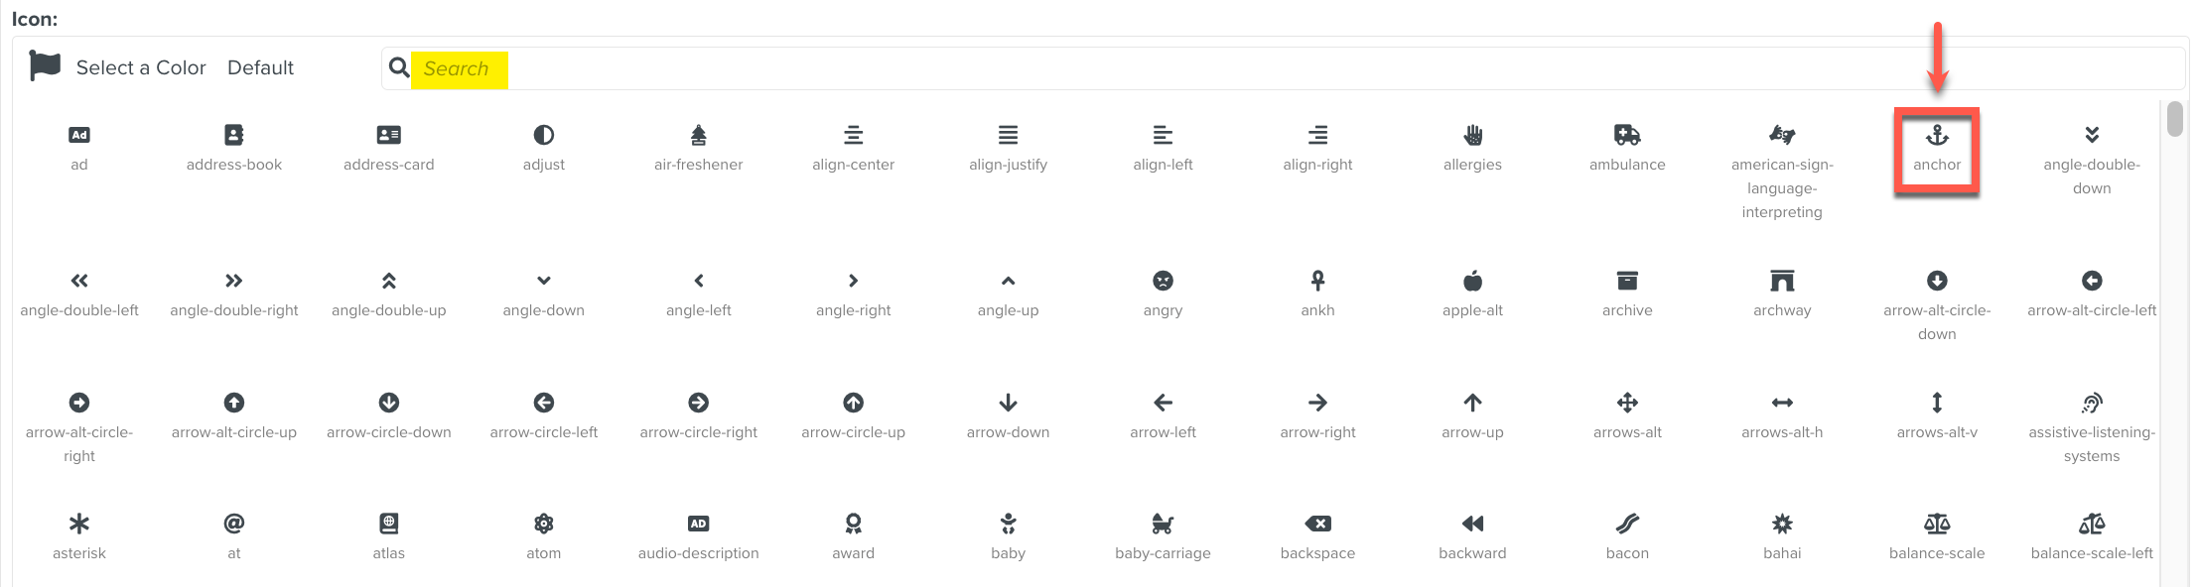Click the archive icon

(x=1626, y=282)
